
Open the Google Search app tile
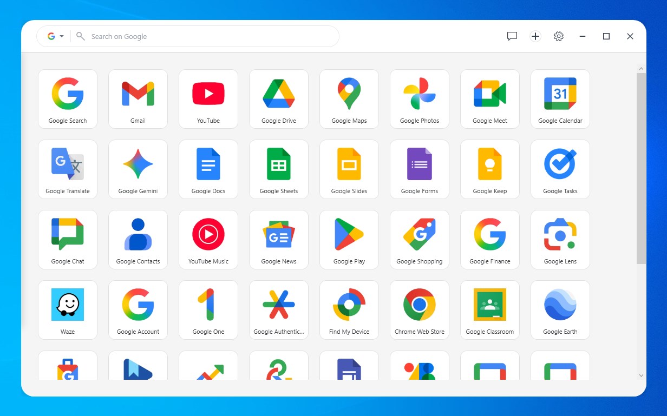(68, 99)
